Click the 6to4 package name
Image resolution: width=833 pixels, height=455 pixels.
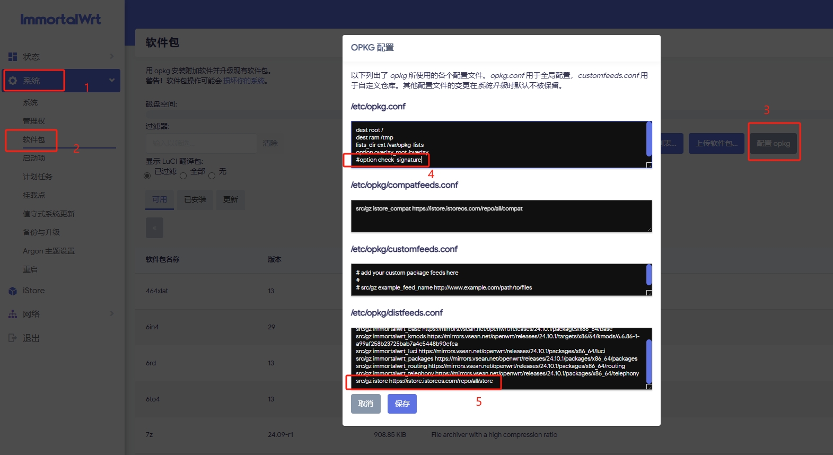(x=153, y=399)
